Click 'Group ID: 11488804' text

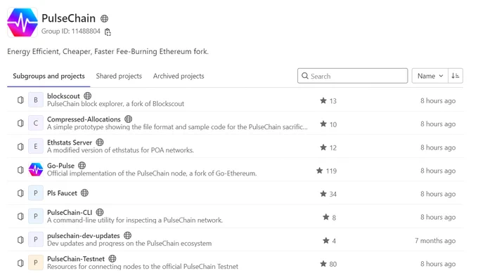pos(71,32)
